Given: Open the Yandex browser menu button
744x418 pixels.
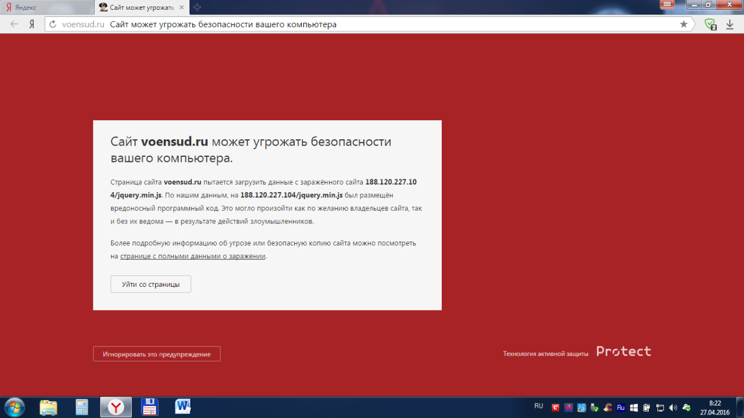Looking at the screenshot, I should pos(667,5).
